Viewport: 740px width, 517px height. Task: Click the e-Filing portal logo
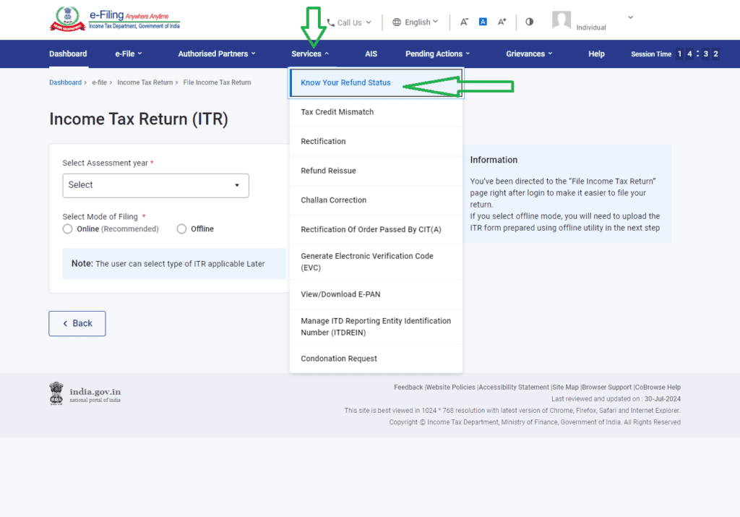(114, 20)
